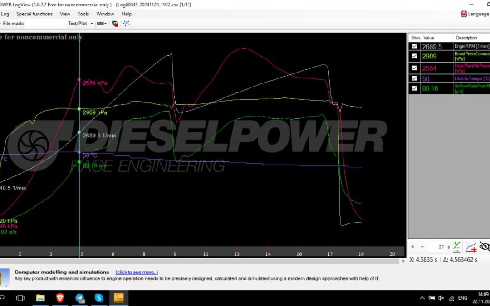Click the plus/minus scale icon
The image size is (490, 306).
click(x=456, y=247)
